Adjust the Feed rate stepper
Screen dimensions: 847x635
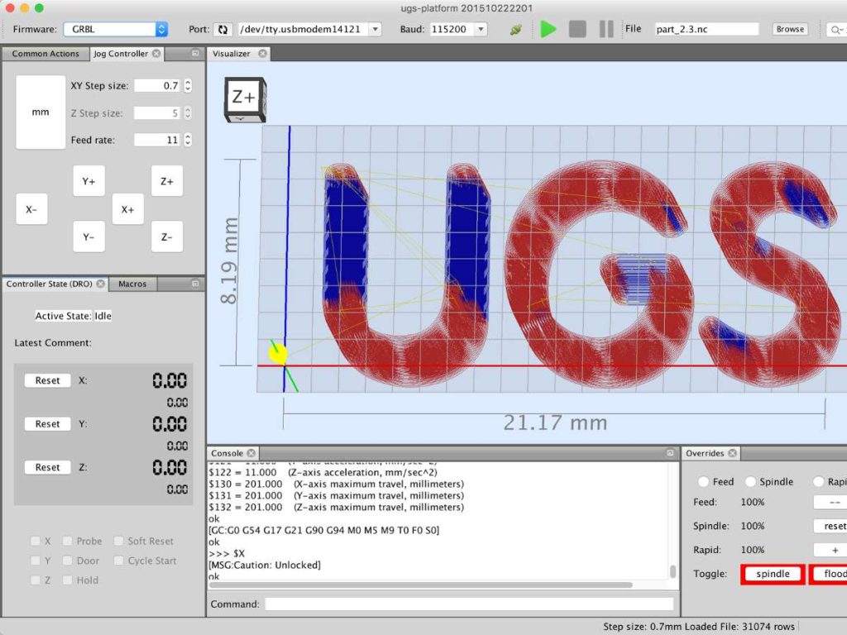click(x=188, y=140)
